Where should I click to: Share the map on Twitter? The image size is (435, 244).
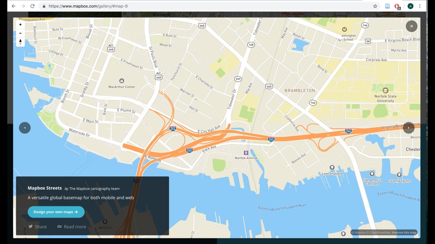coord(37,227)
